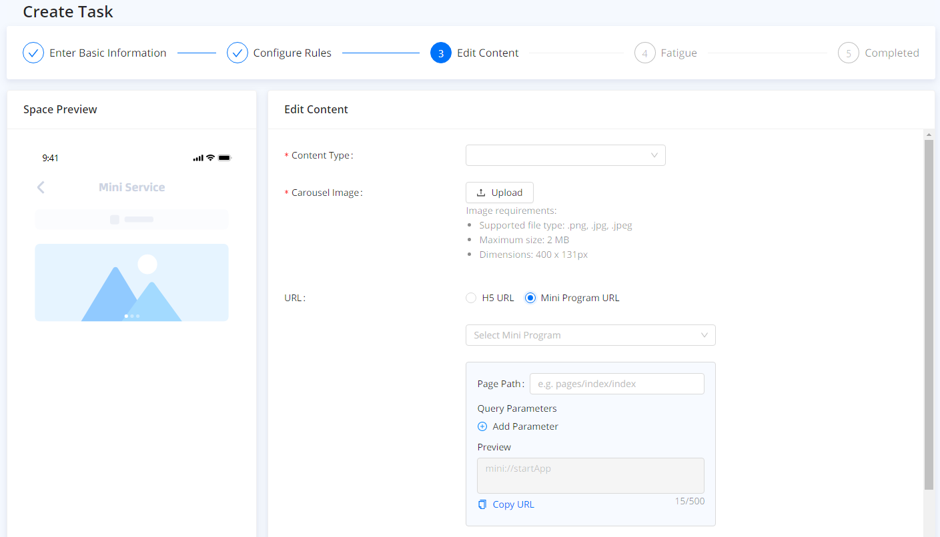Go to the Fatigue step label
Image resolution: width=940 pixels, height=537 pixels.
(678, 53)
